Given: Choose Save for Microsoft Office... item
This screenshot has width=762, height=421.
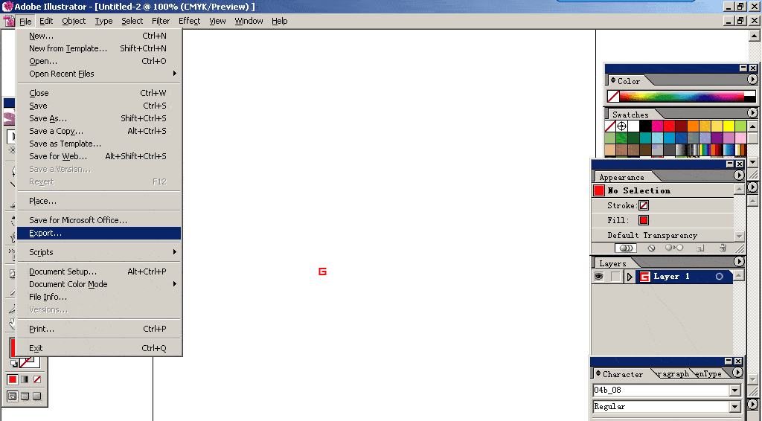Looking at the screenshot, I should pyautogui.click(x=99, y=220).
